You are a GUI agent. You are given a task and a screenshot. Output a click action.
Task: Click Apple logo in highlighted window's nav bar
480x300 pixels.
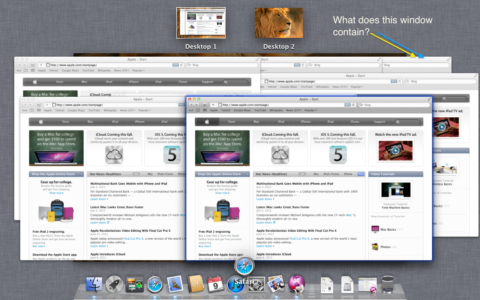pos(207,121)
